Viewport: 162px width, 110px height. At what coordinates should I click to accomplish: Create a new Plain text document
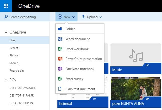coord(80,89)
